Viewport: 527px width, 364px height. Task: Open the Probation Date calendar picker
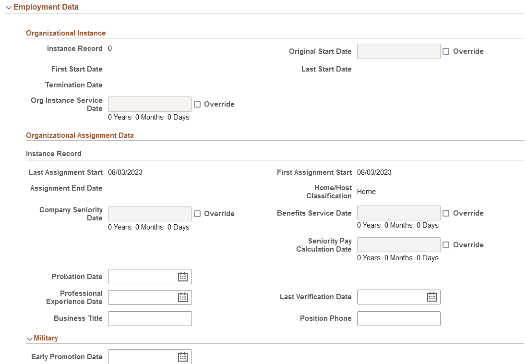[182, 276]
